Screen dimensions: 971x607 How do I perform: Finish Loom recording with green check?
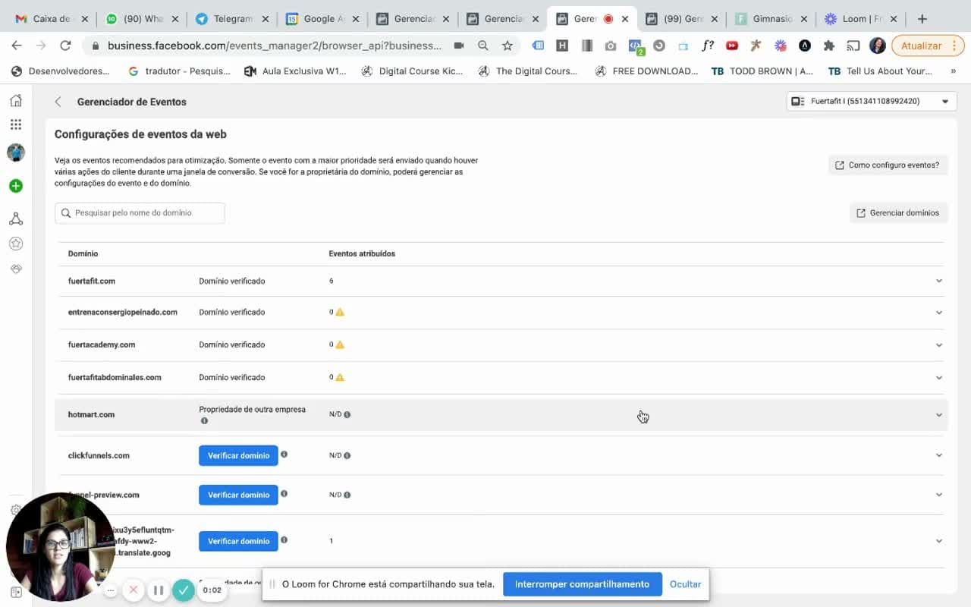click(x=183, y=590)
